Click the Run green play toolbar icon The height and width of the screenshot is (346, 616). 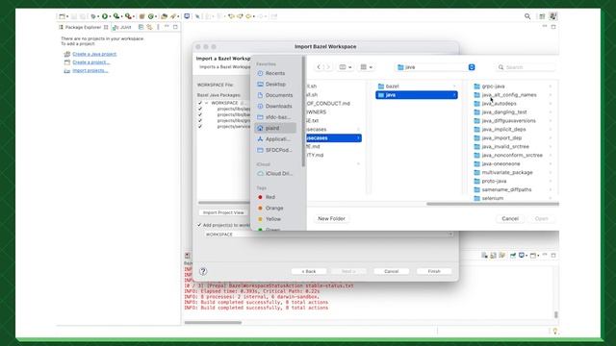click(x=105, y=16)
